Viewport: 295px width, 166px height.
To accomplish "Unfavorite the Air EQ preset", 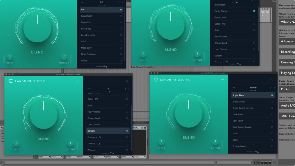I will tap(121, 10).
